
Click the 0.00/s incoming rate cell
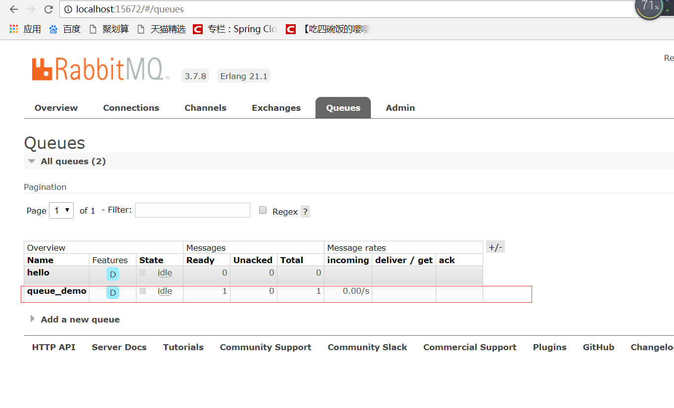(x=356, y=291)
